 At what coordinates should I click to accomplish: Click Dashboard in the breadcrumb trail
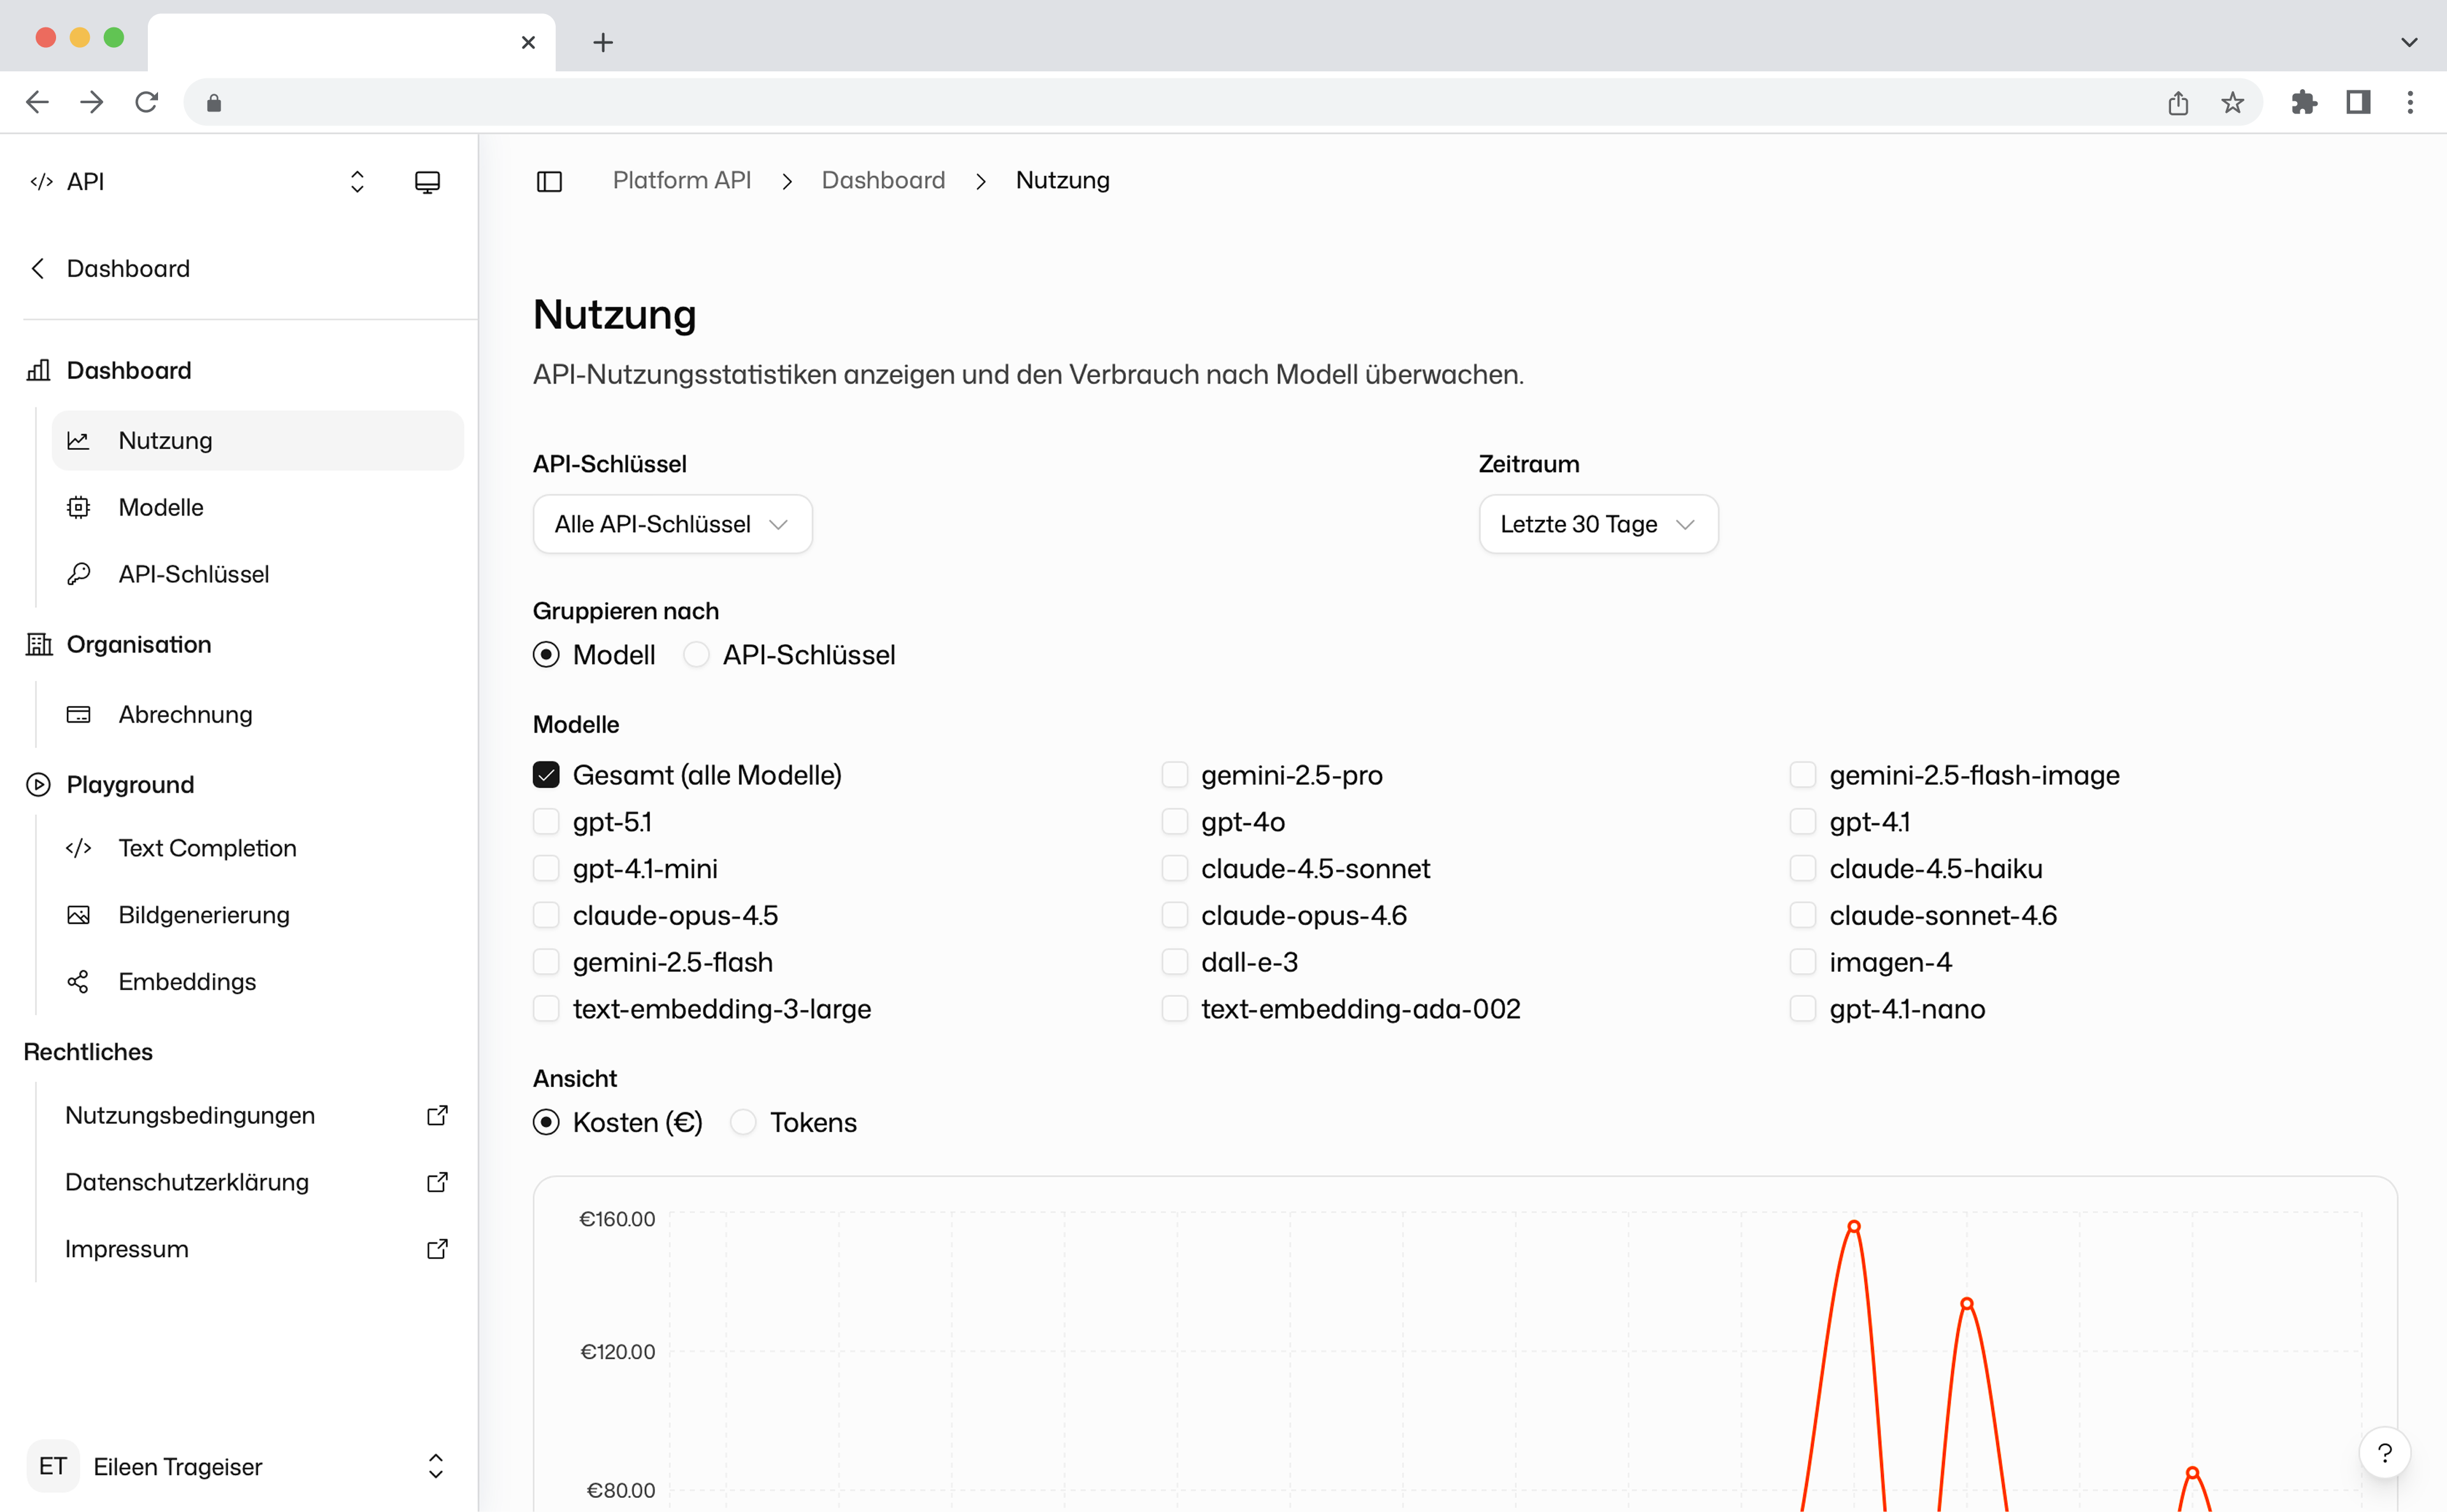pyautogui.click(x=883, y=181)
